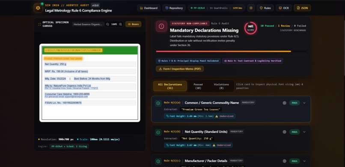The width and height of the screenshot is (345, 167).
Task: Click PASS badge on Net Quantity card
Action: 294,132
